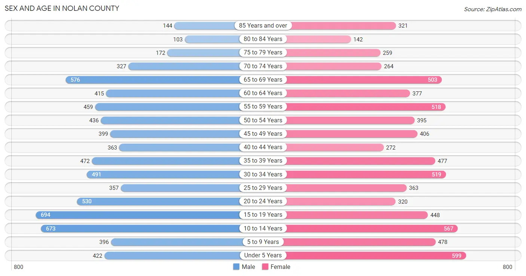Click the pink Female legend swatch
526x276 pixels.
[x=265, y=267]
